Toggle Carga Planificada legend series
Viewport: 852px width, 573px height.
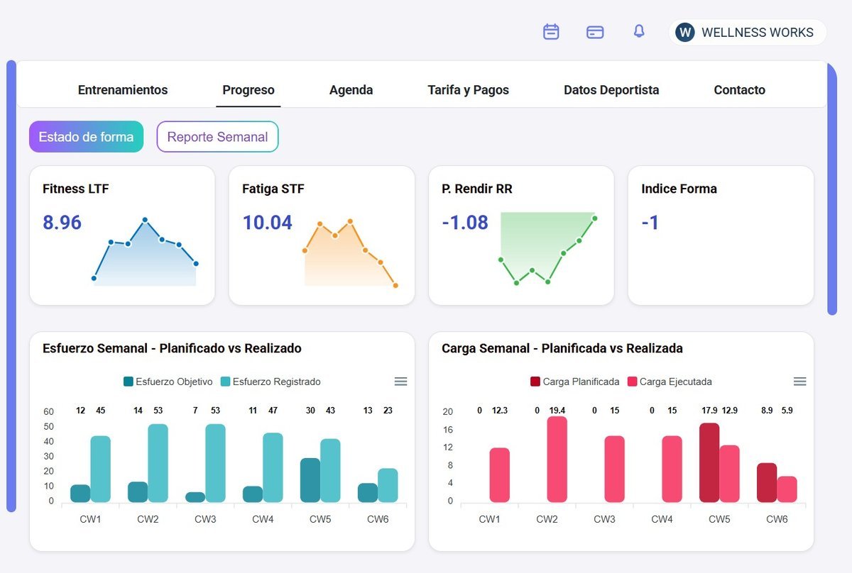(574, 382)
